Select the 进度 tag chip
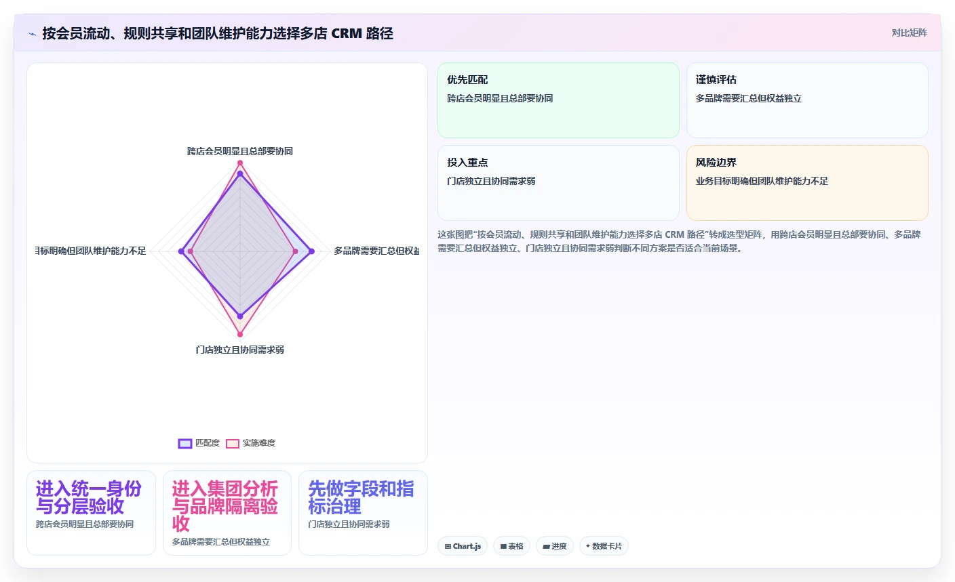Screen dimensions: 955x582 click(x=554, y=546)
